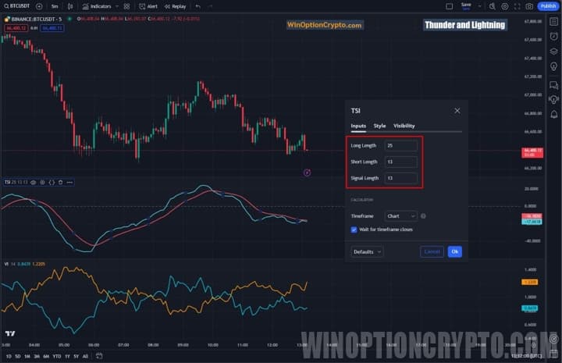Switch to the Visibility tab

(404, 126)
